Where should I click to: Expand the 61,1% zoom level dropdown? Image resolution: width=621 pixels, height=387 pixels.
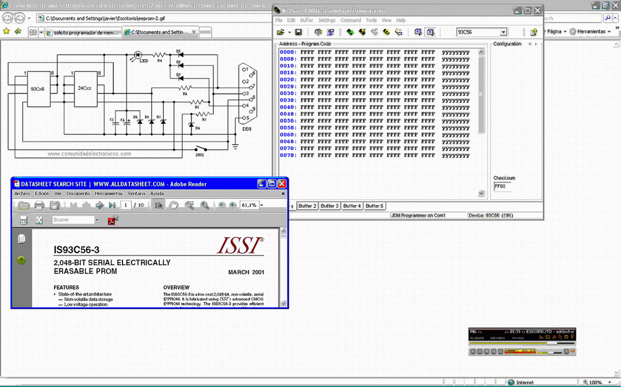pos(262,205)
